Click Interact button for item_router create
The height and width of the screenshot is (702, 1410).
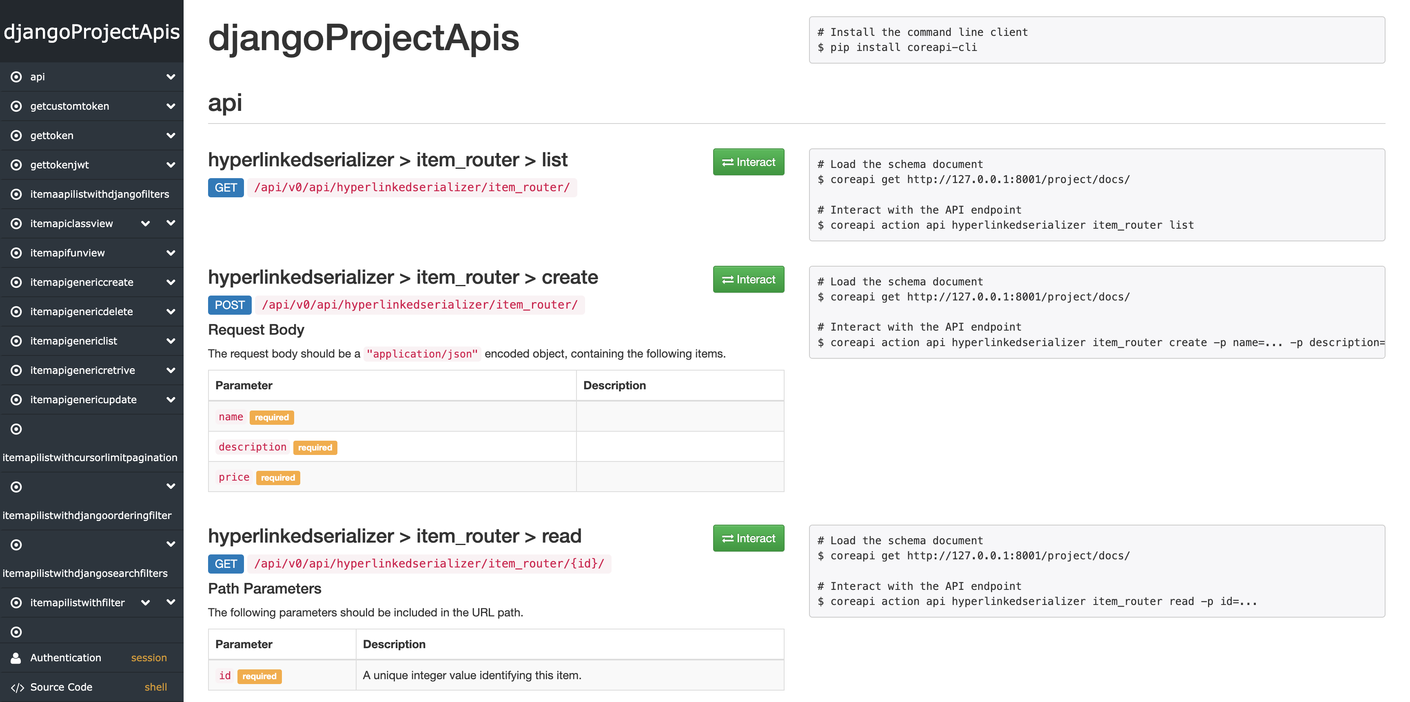(748, 279)
